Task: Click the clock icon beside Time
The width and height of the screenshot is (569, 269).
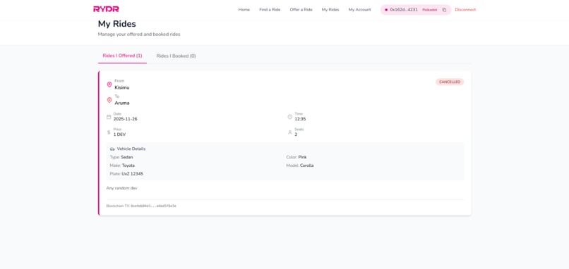Action: pyautogui.click(x=290, y=117)
